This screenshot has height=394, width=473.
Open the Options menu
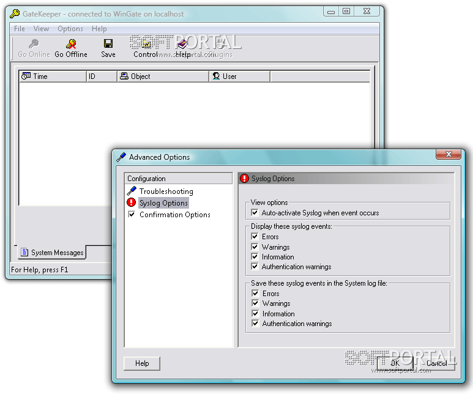point(70,29)
